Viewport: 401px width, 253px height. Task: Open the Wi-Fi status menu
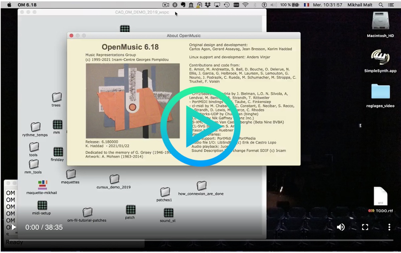246,5
